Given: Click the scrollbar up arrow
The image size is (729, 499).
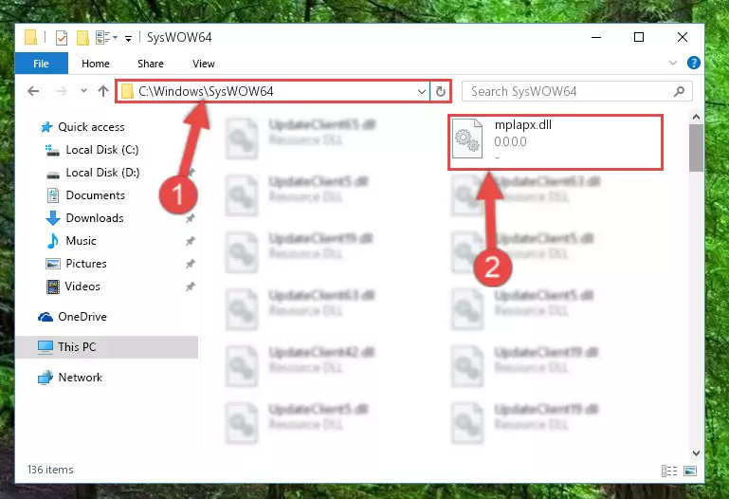Looking at the screenshot, I should (x=696, y=118).
